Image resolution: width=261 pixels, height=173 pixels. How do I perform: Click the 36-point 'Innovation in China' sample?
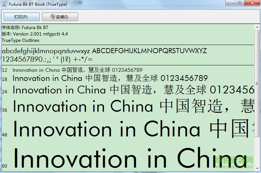(83, 106)
